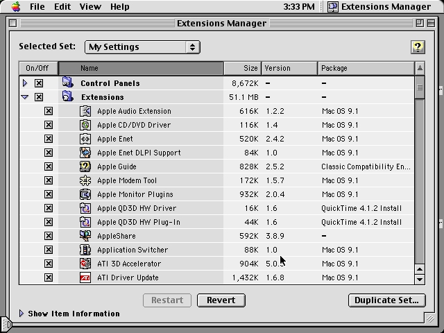Click the list scrollbar thumb

tap(420, 87)
